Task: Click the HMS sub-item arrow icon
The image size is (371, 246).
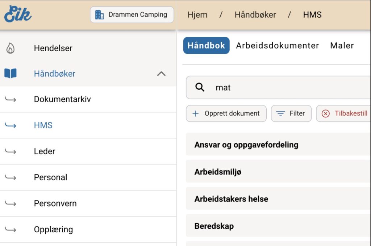Action: 11,125
